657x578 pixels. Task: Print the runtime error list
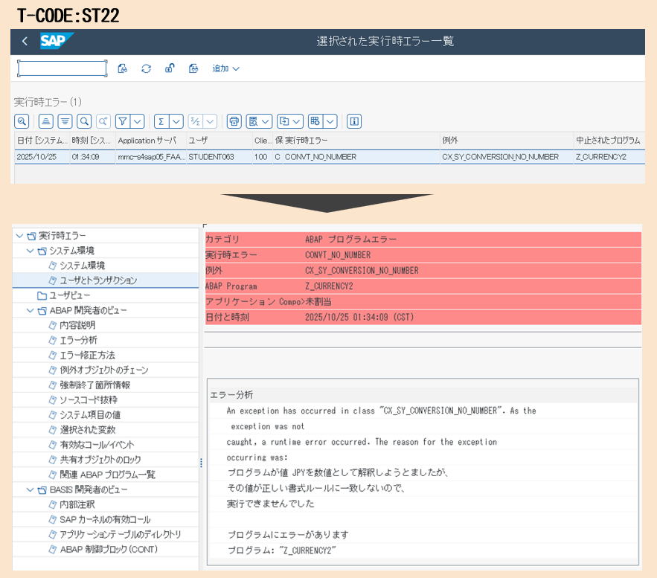(234, 121)
